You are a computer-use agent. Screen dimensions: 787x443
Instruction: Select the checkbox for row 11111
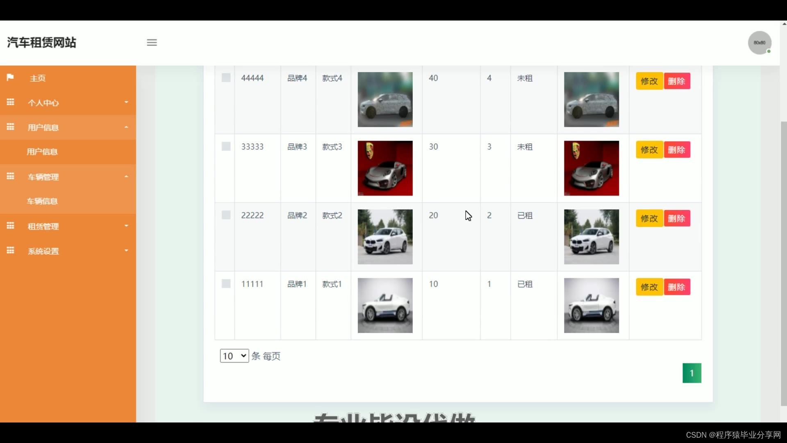tap(226, 283)
